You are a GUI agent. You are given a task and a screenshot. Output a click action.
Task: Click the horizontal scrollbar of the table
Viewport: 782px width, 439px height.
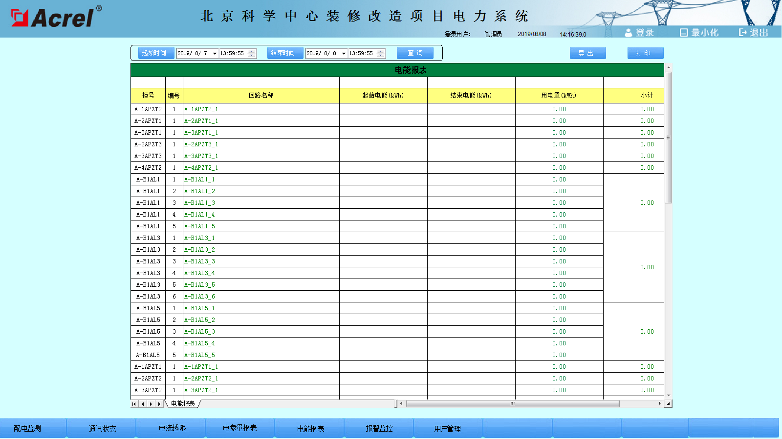coord(512,404)
